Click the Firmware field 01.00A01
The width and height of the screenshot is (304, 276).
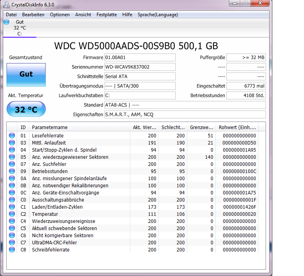140,57
